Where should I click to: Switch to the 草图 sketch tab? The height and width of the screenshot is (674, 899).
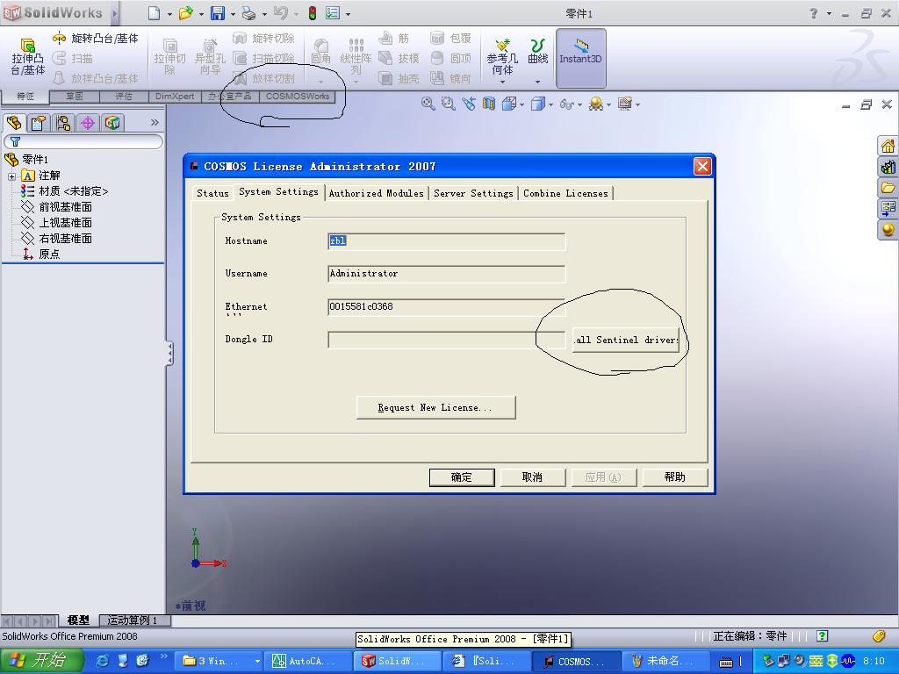coord(75,97)
